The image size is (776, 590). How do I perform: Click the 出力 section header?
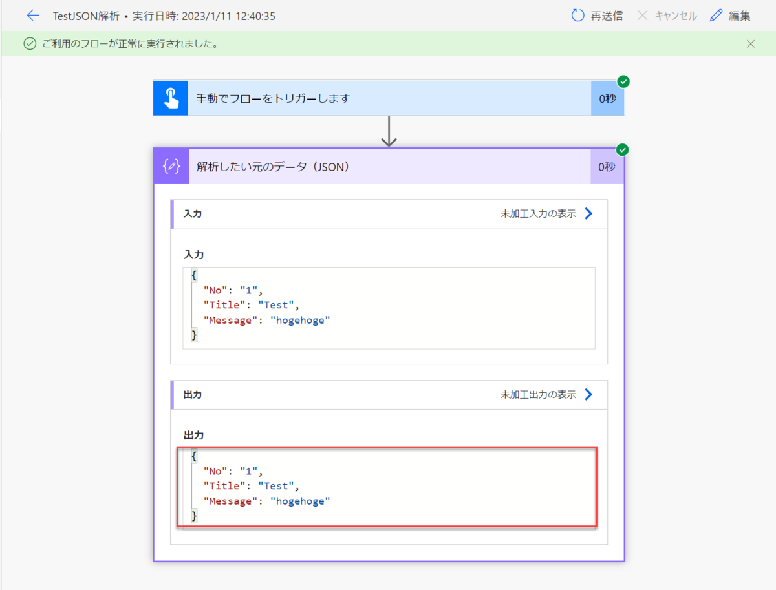pyautogui.click(x=192, y=394)
